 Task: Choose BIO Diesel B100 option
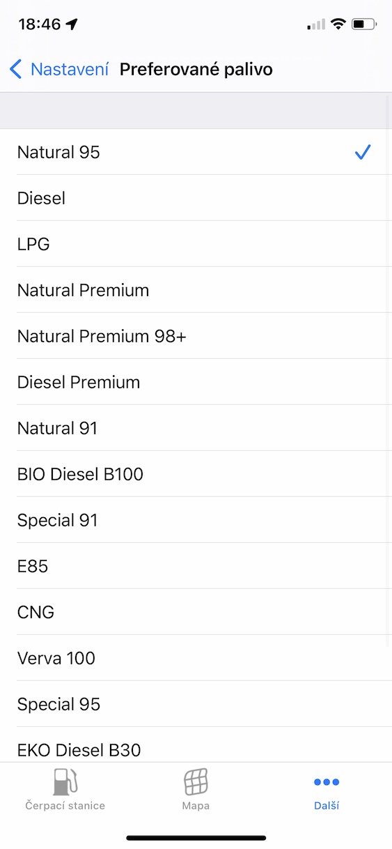coord(196,474)
